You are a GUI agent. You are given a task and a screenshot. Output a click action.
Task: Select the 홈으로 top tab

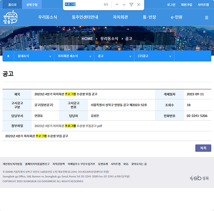tap(12, 5)
